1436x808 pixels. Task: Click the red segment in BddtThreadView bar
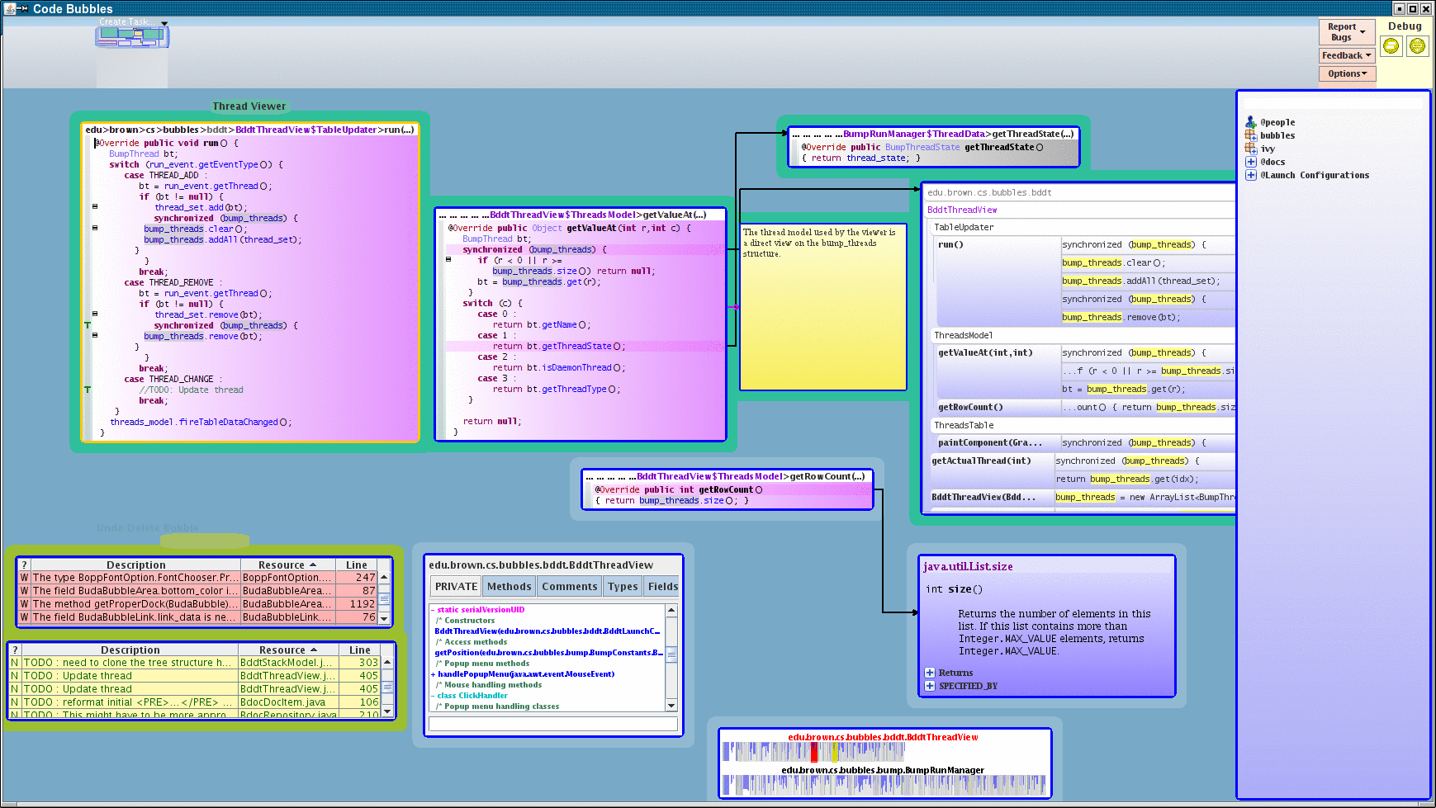[x=814, y=752]
